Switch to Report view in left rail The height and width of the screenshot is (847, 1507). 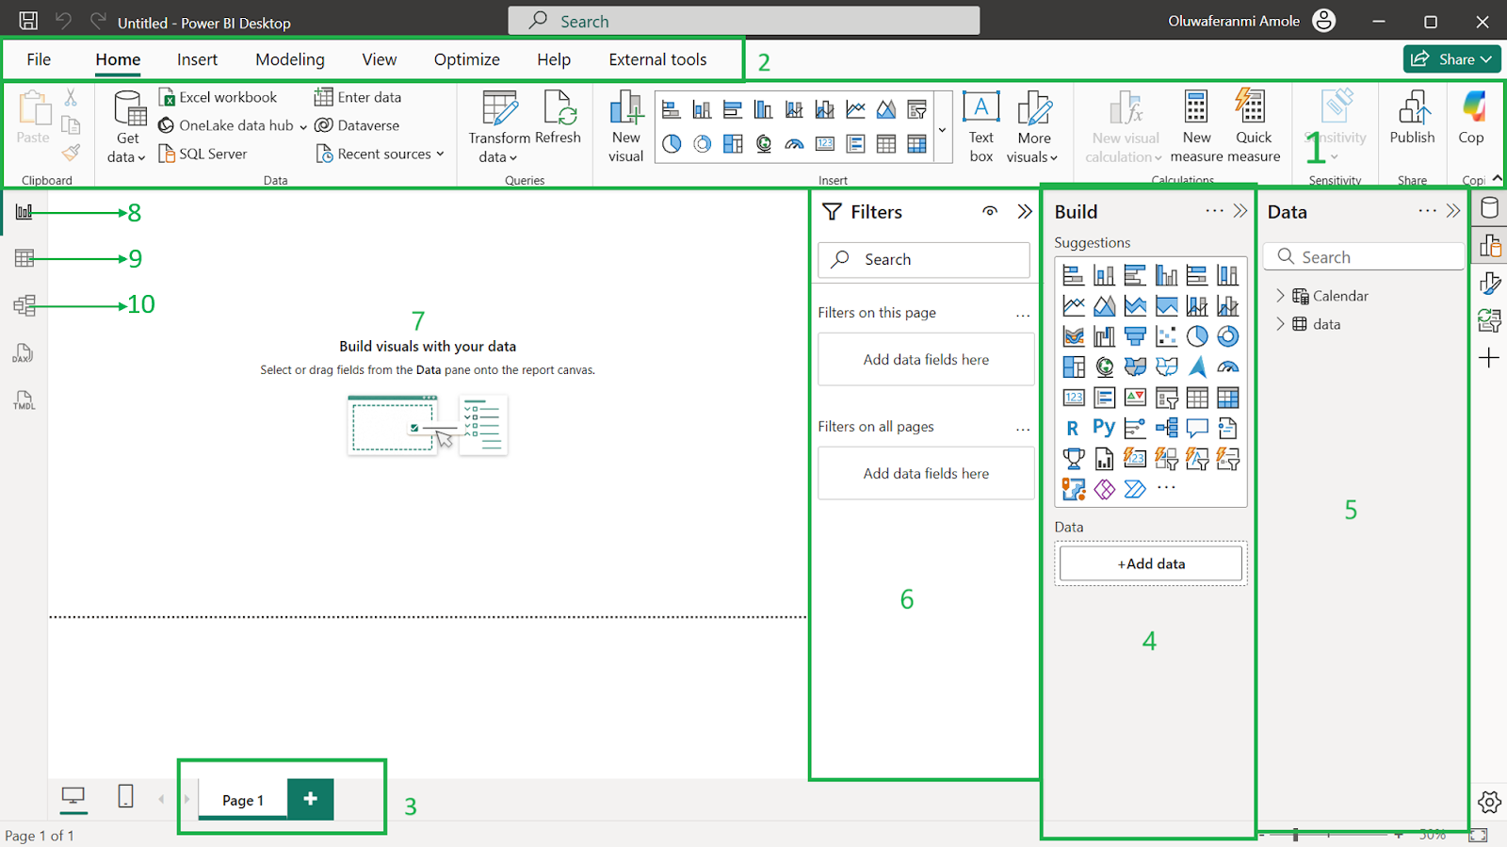click(24, 212)
